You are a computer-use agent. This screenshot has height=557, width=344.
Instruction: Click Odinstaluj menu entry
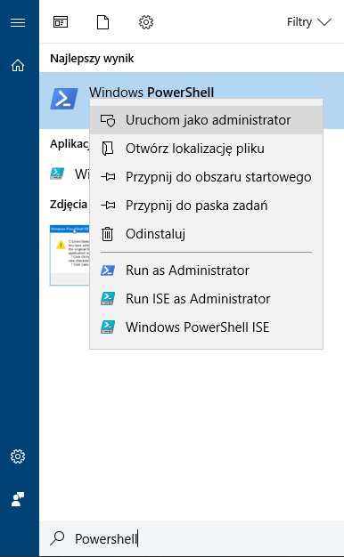click(x=207, y=234)
